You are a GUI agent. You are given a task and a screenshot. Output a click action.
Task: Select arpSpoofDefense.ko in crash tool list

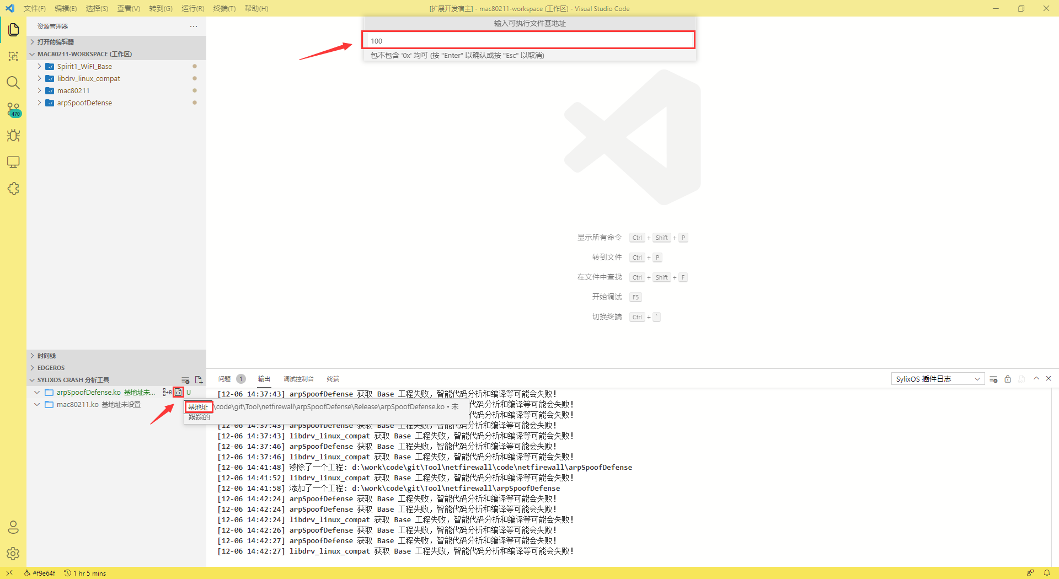(89, 392)
